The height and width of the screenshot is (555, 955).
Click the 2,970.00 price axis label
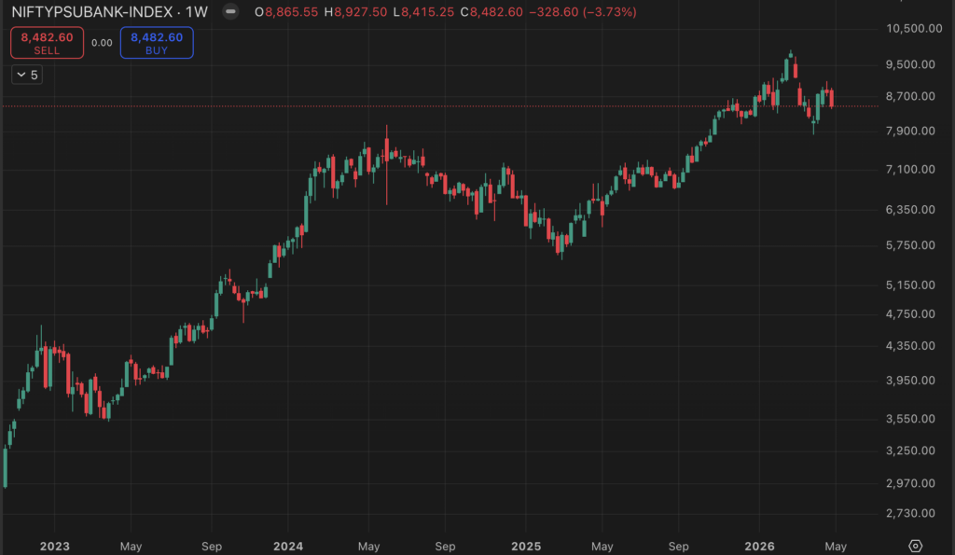(910, 483)
